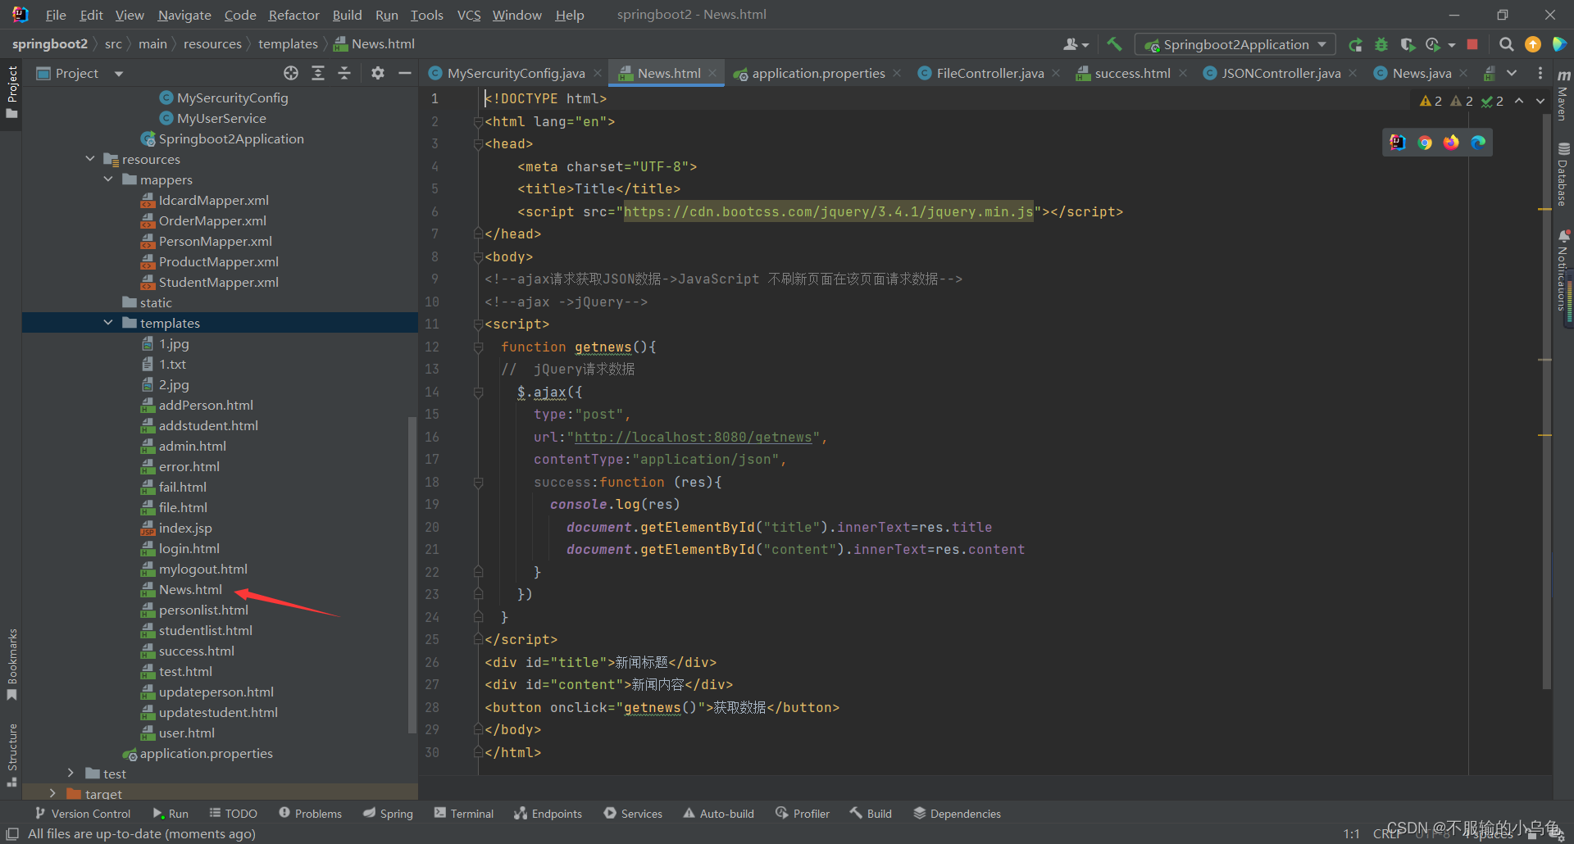
Task: Close the News.html editor tab
Action: coord(713,73)
